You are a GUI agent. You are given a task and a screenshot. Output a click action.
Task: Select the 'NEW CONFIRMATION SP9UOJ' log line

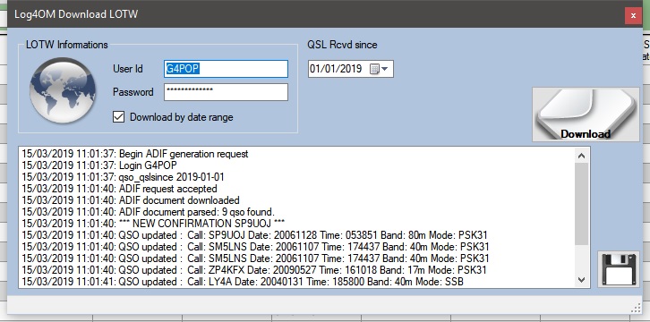tap(153, 224)
